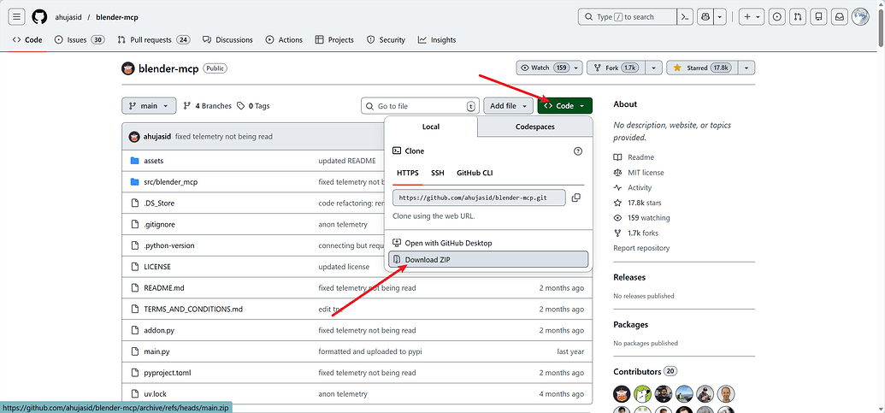Open the TERMS_AND_CONDITIONS.md file
This screenshot has height=413, width=885.
click(x=193, y=310)
